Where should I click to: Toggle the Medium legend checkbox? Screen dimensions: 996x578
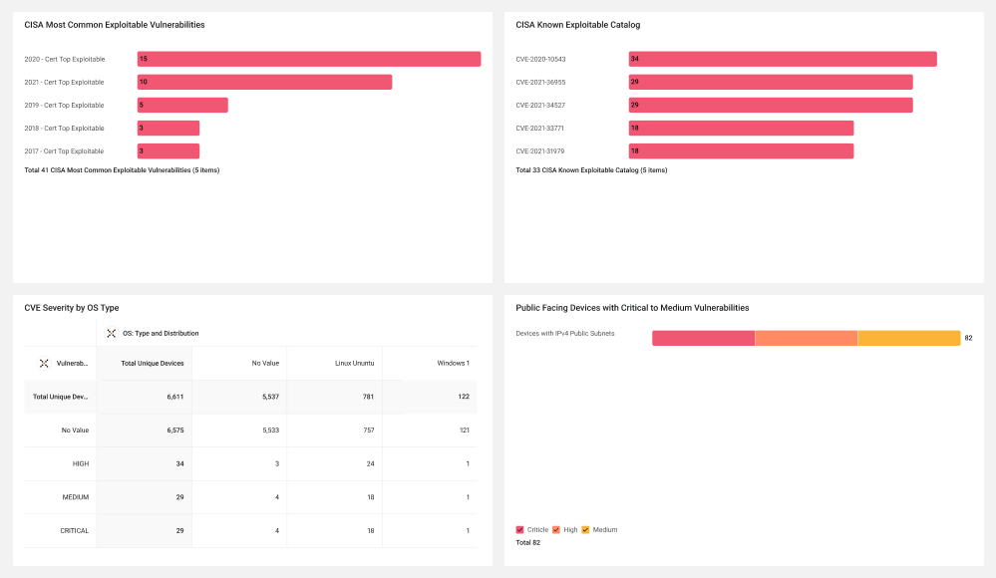[x=585, y=530]
